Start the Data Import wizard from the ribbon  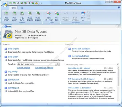click(x=6, y=16)
